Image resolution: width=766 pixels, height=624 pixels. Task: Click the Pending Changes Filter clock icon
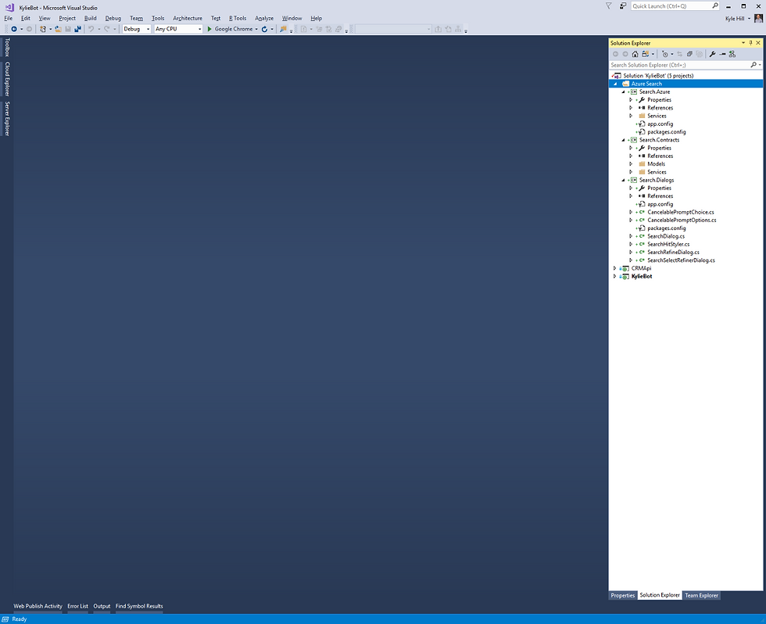click(x=665, y=54)
